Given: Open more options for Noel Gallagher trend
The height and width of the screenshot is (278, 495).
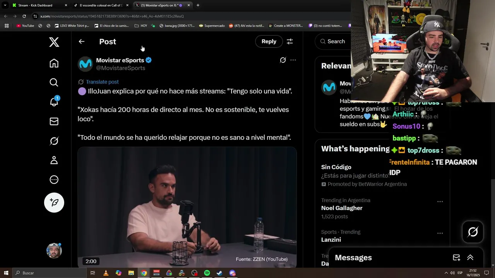Looking at the screenshot, I should pyautogui.click(x=440, y=202).
